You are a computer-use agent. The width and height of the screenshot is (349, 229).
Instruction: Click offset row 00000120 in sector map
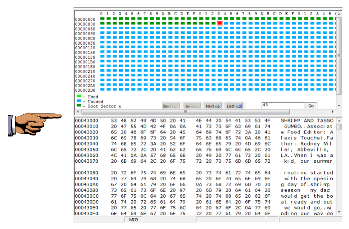pyautogui.click(x=85, y=48)
